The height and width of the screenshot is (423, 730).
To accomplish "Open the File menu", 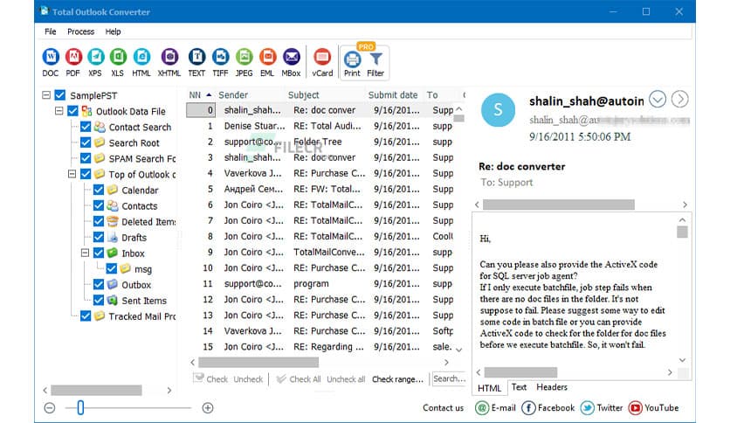I will tap(51, 31).
